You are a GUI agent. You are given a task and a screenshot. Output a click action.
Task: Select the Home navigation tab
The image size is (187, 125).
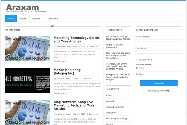point(11,18)
